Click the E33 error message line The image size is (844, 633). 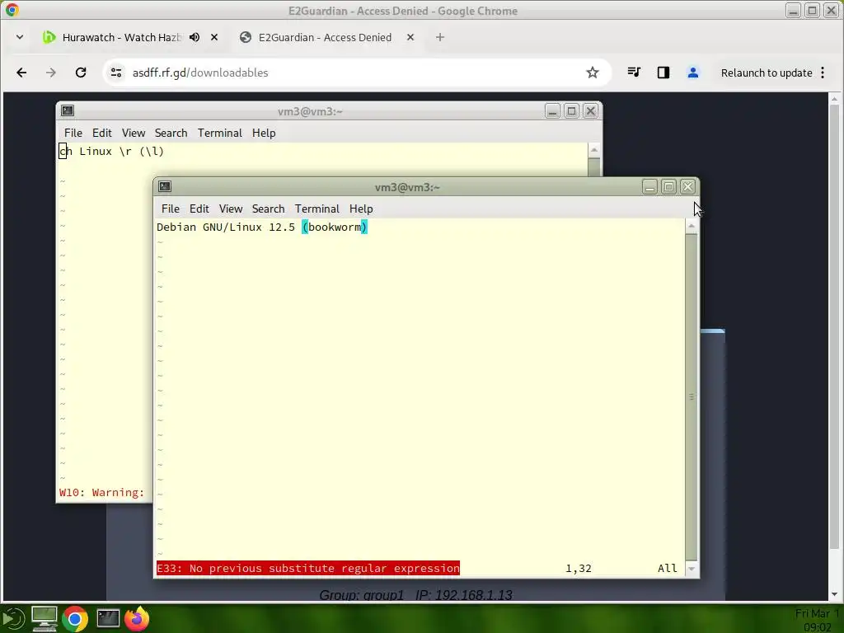coord(308,569)
